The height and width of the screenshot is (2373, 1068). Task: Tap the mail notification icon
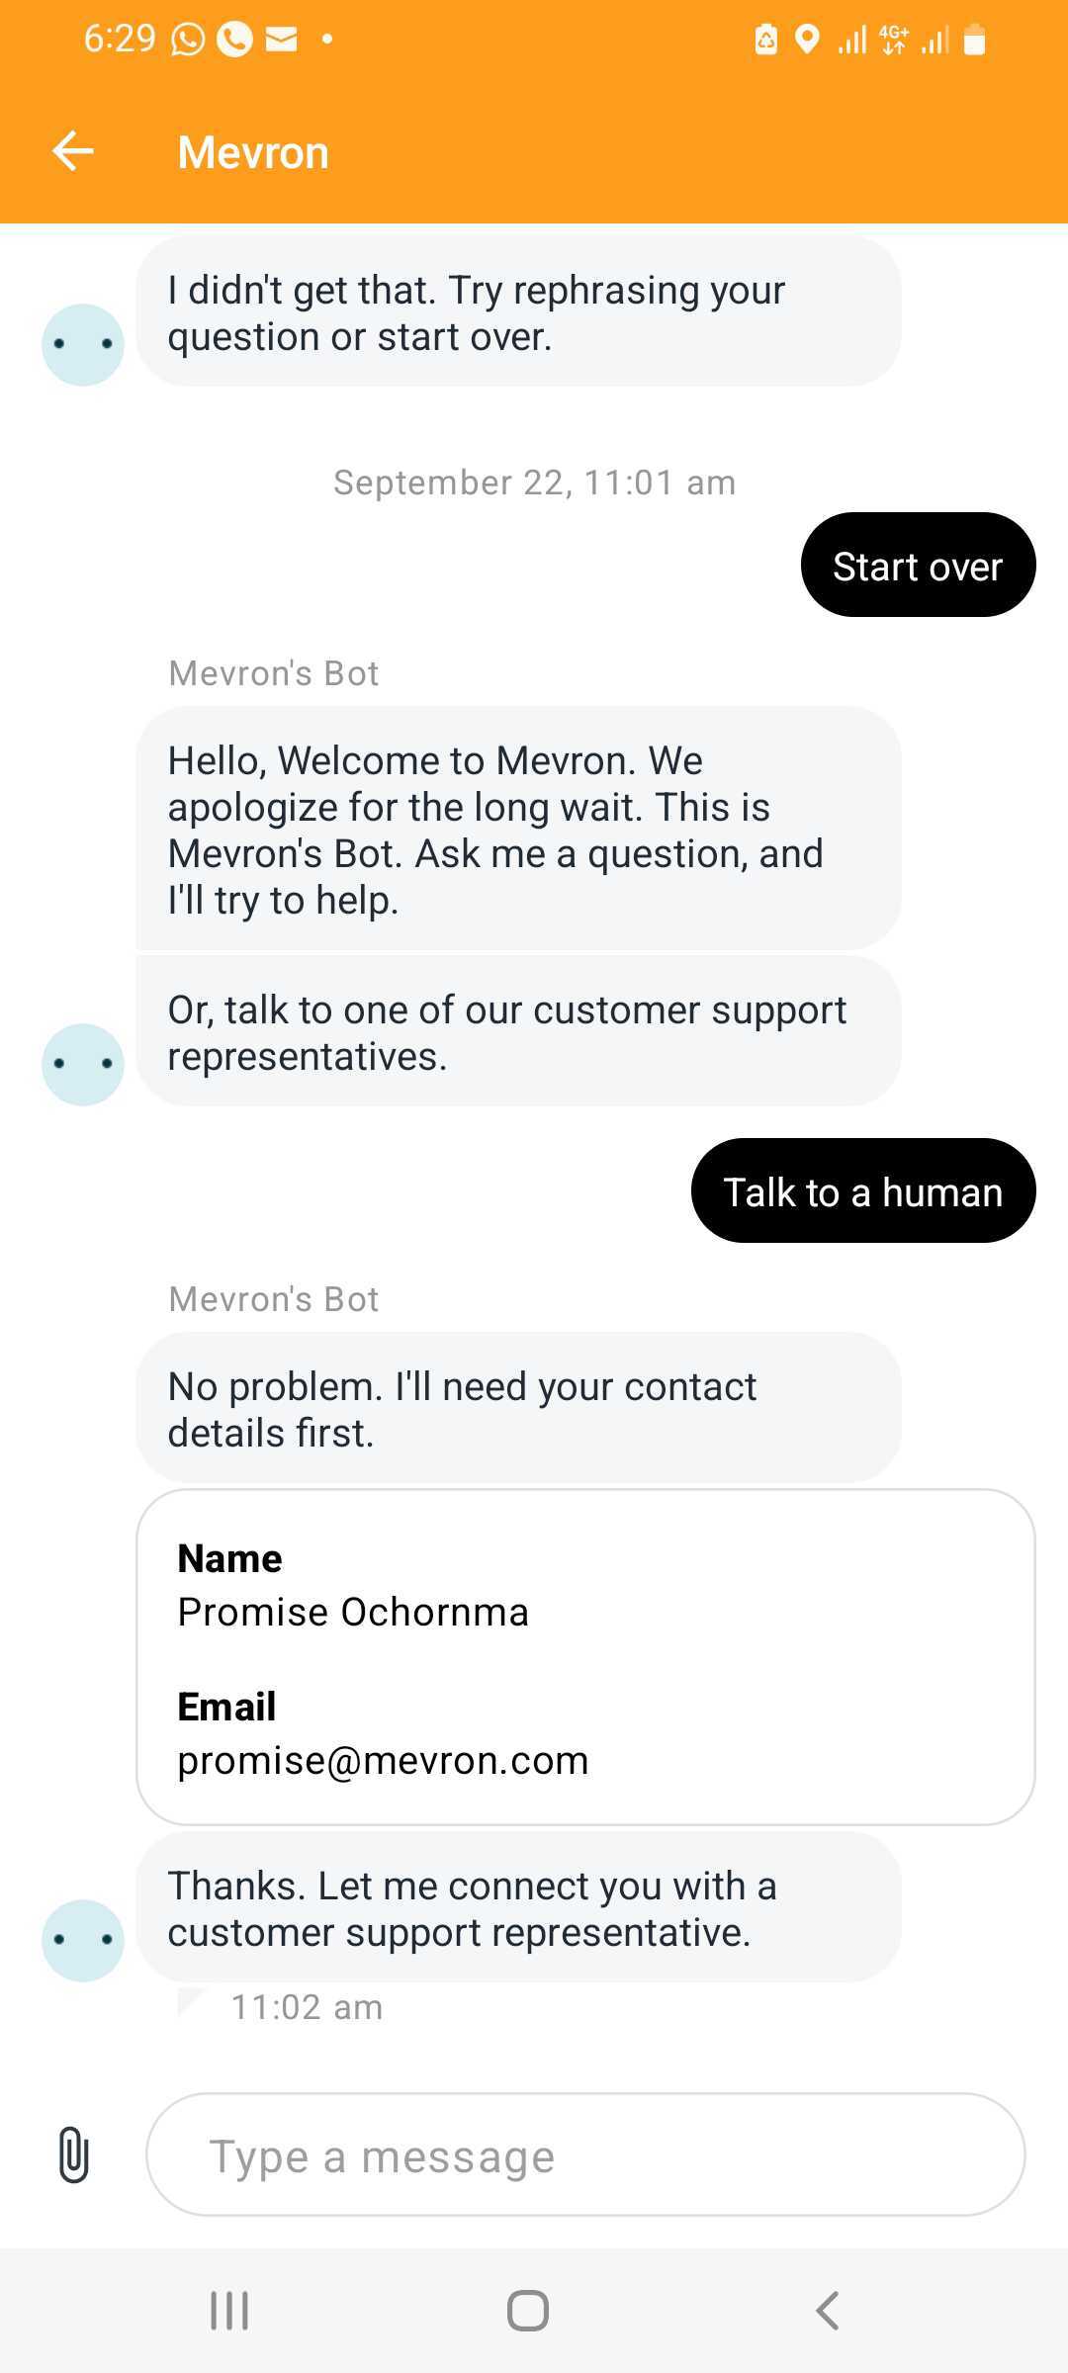click(282, 40)
